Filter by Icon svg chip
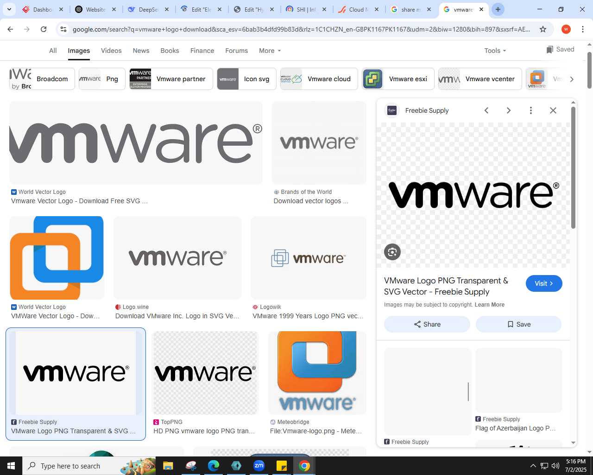593x475 pixels. (x=246, y=79)
